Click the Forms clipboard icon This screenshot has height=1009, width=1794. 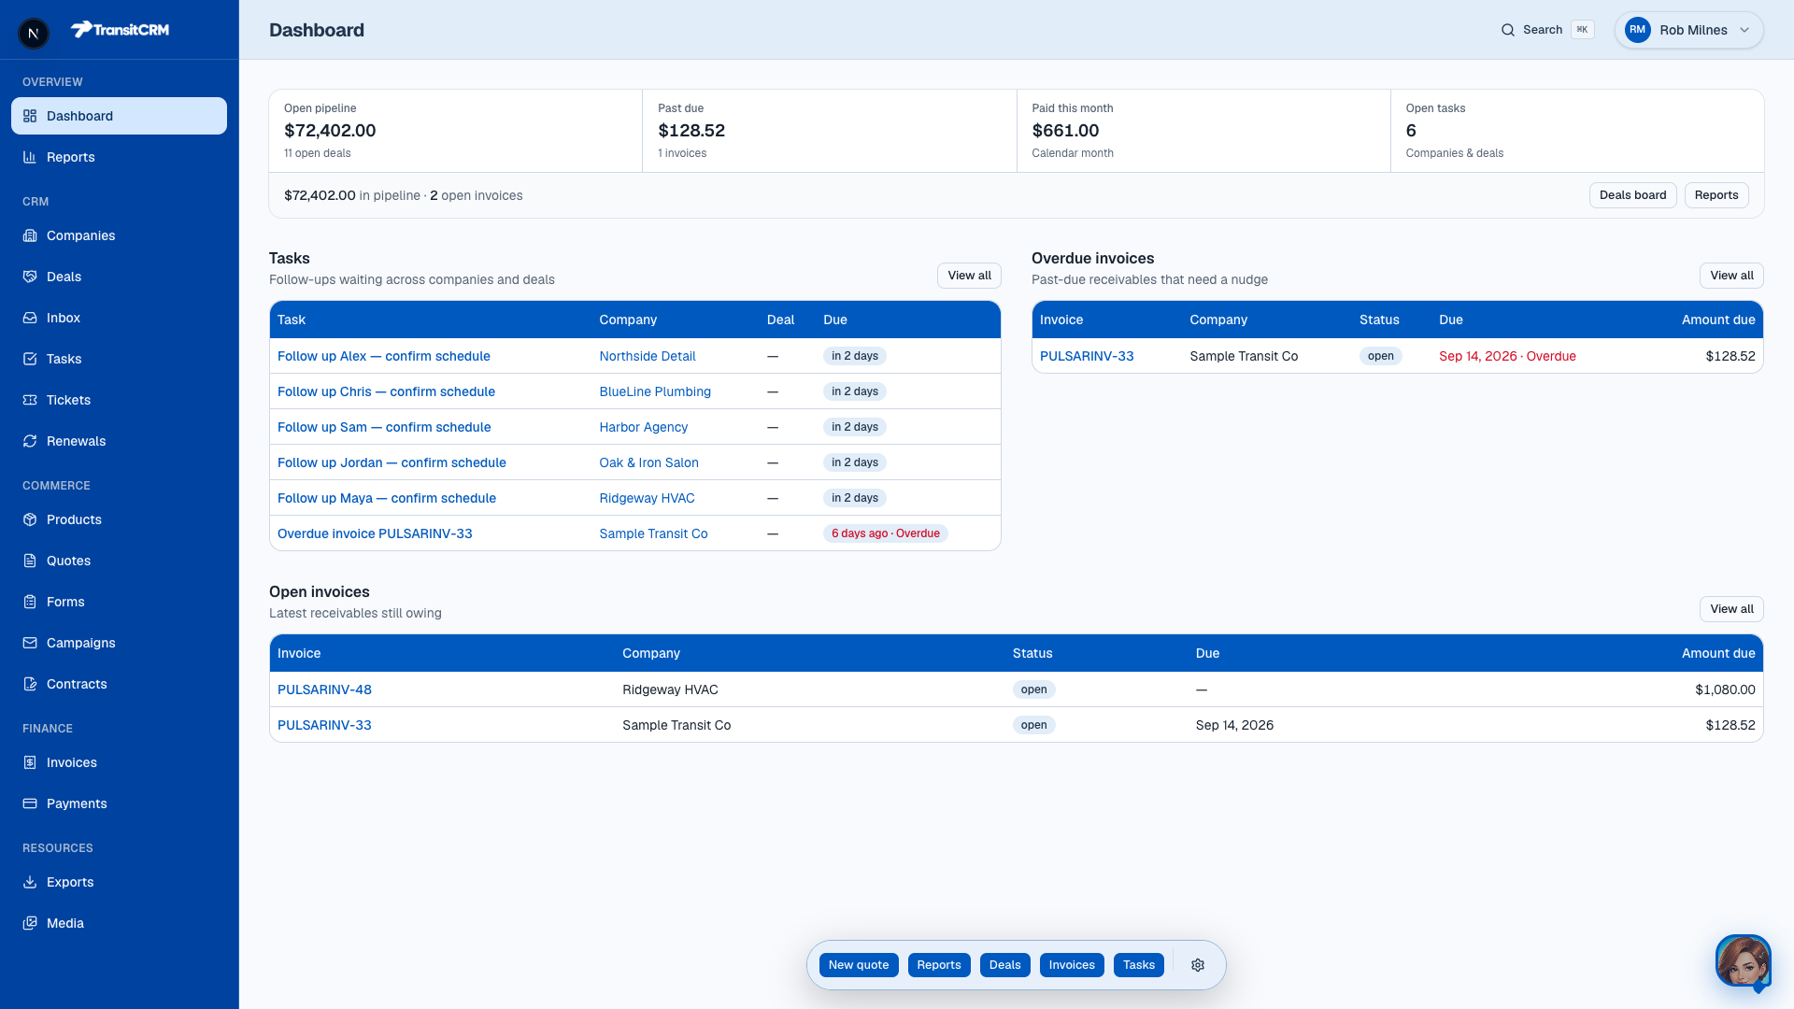coord(30,602)
